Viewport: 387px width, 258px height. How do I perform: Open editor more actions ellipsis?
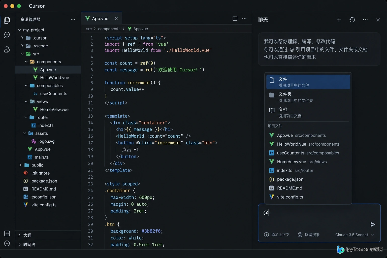click(244, 18)
